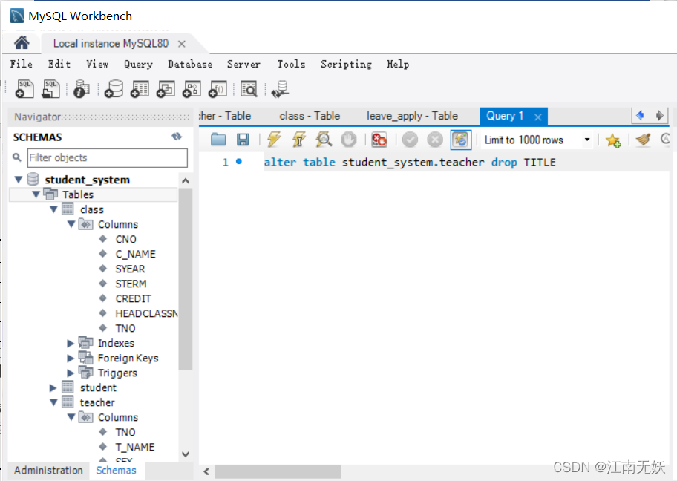Image resolution: width=677 pixels, height=481 pixels.
Task: Execute the whole script lightning icon
Action: [274, 140]
